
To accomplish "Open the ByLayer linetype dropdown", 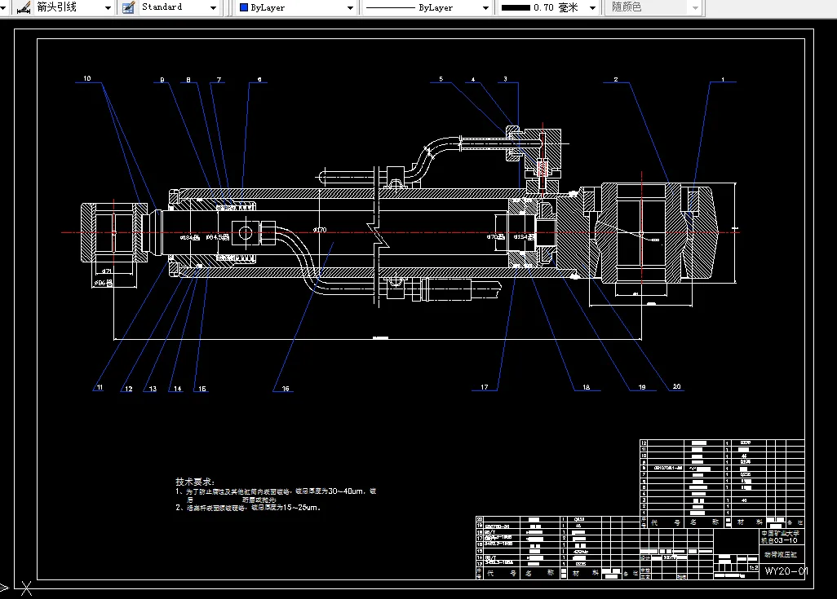I will (x=487, y=7).
